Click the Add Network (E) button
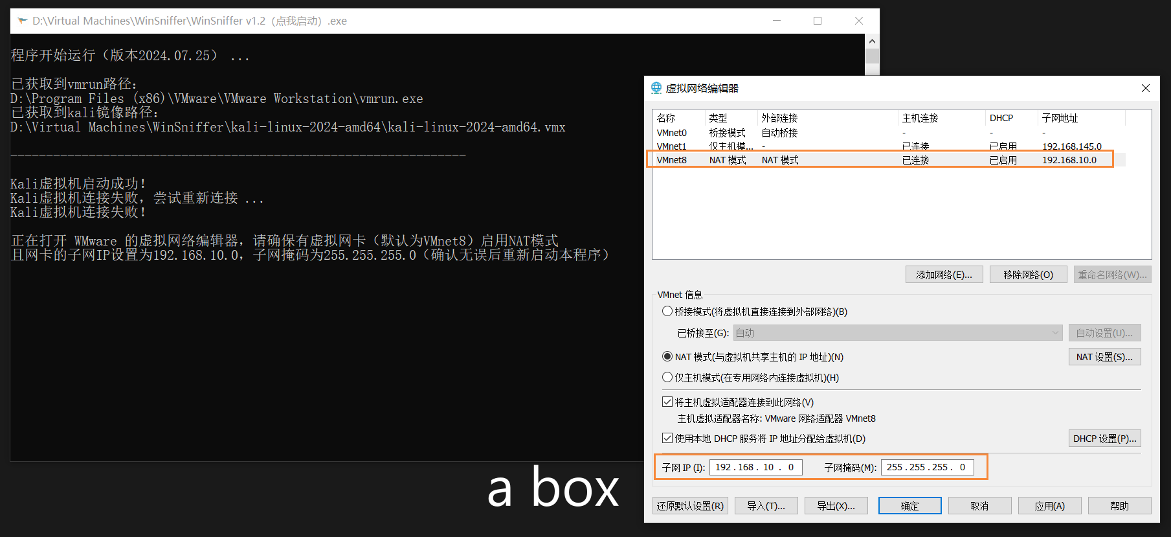Screen dimensions: 1171x537 click(x=944, y=275)
